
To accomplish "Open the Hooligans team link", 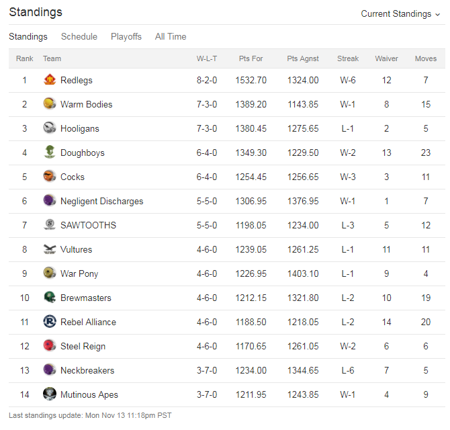I will 80,128.
